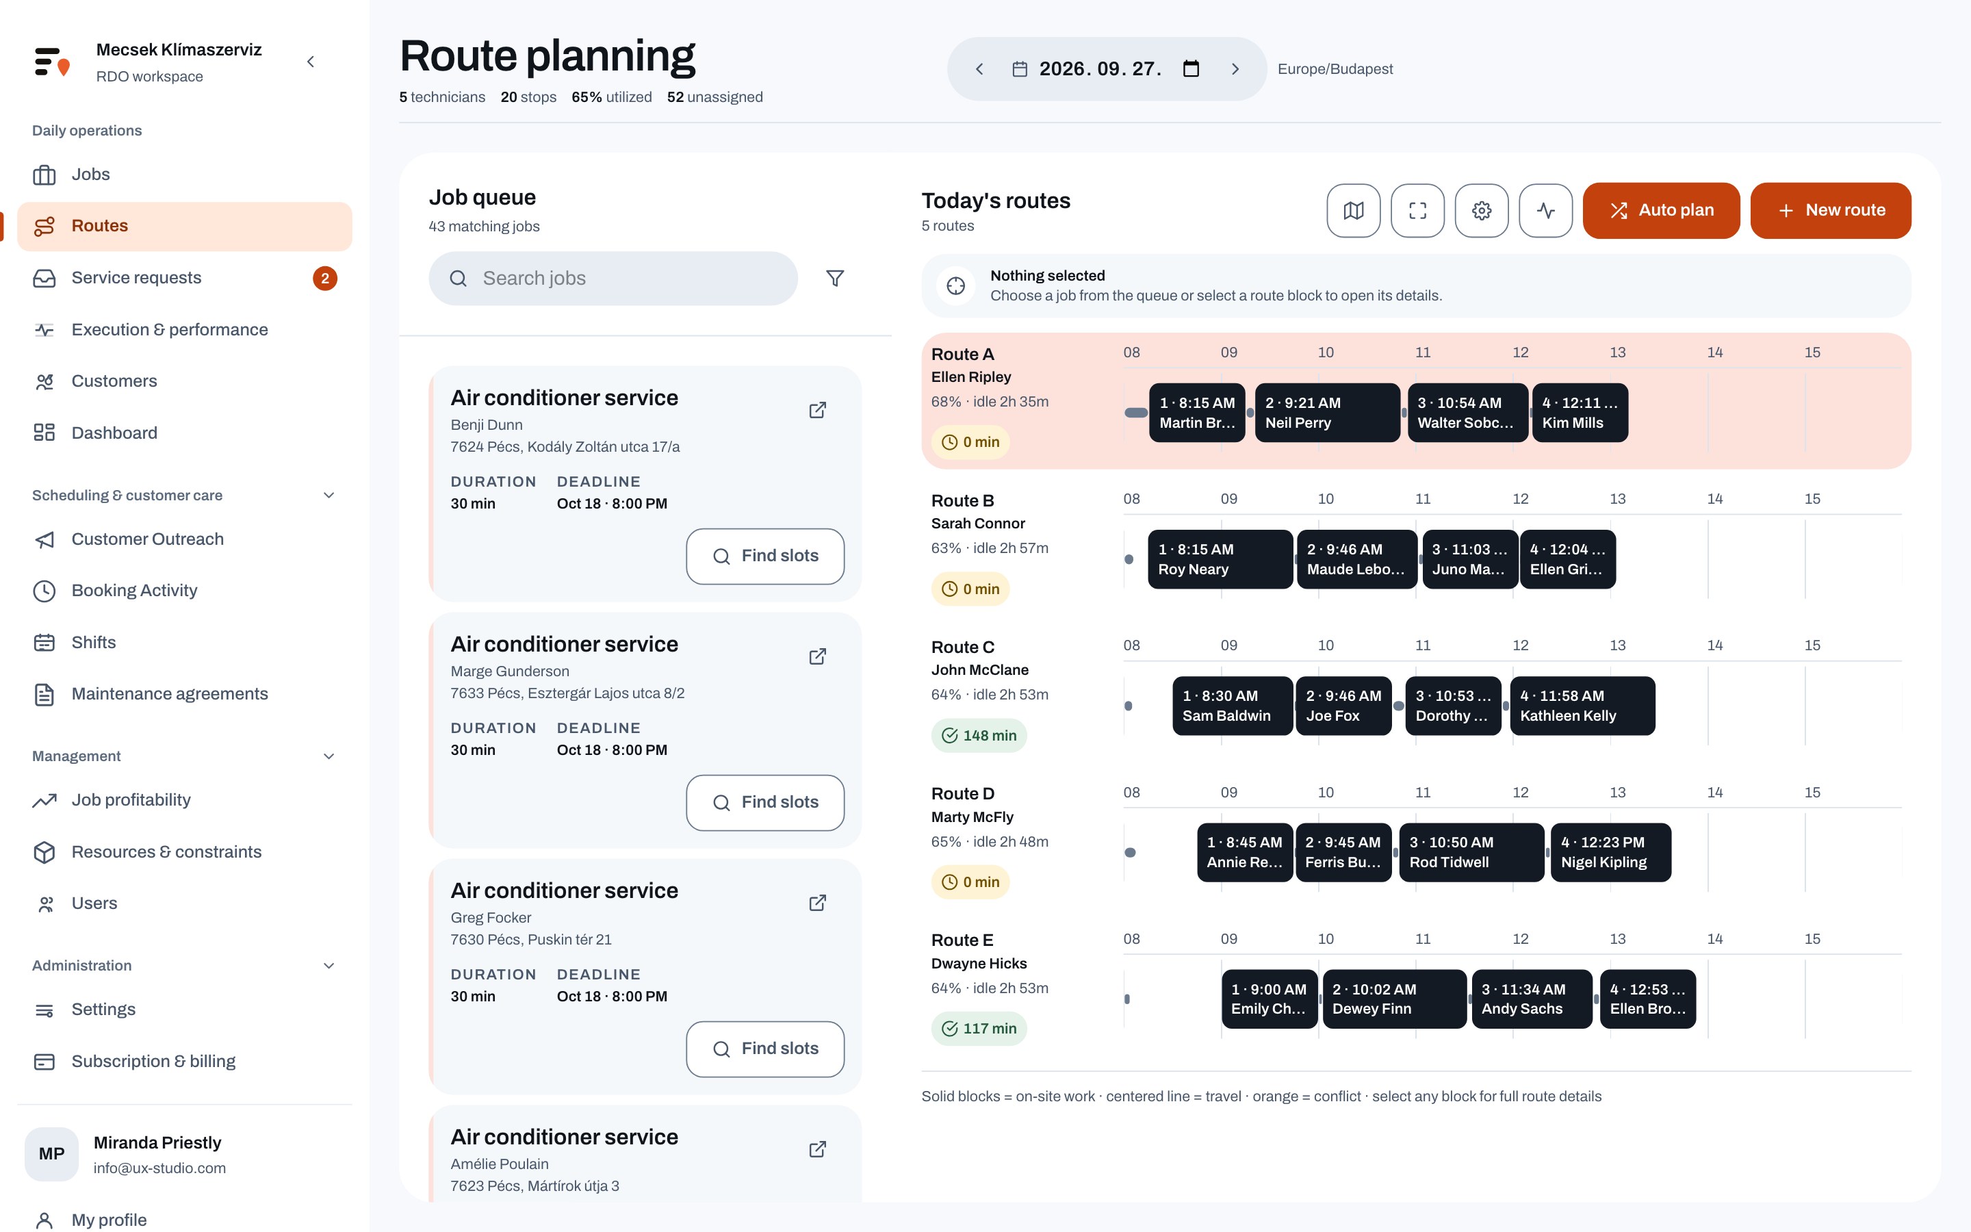Click the date field 2026. 09. 27.
The height and width of the screenshot is (1232, 1971).
pyautogui.click(x=1100, y=69)
